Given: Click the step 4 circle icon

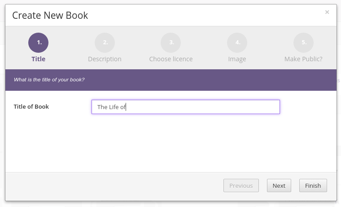Looking at the screenshot, I should 237,42.
